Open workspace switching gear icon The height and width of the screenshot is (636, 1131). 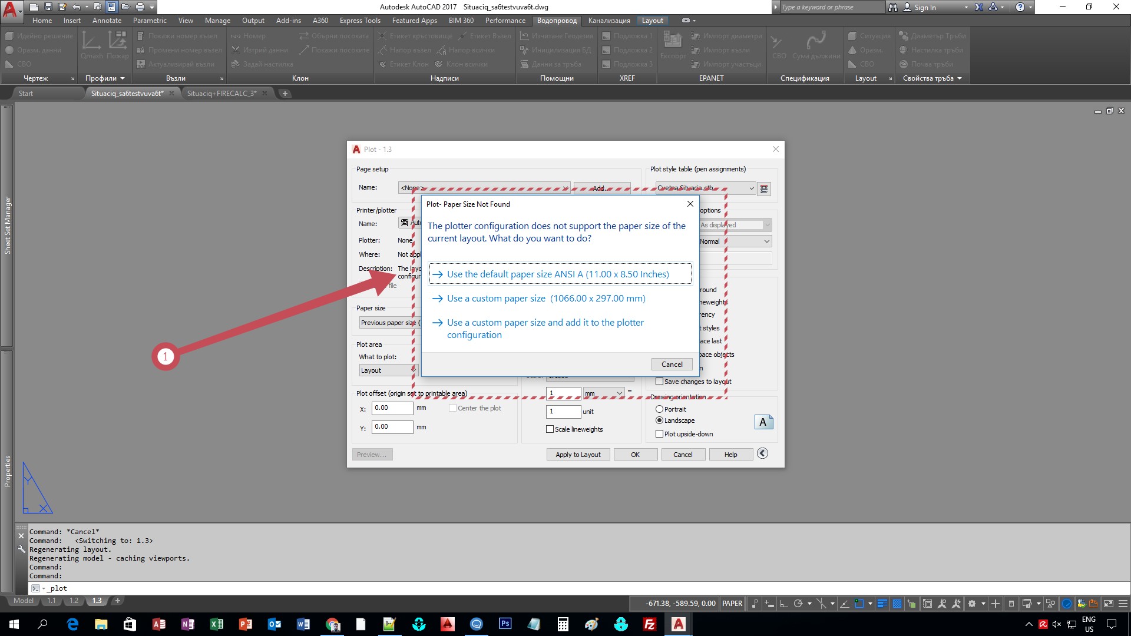[x=972, y=604]
